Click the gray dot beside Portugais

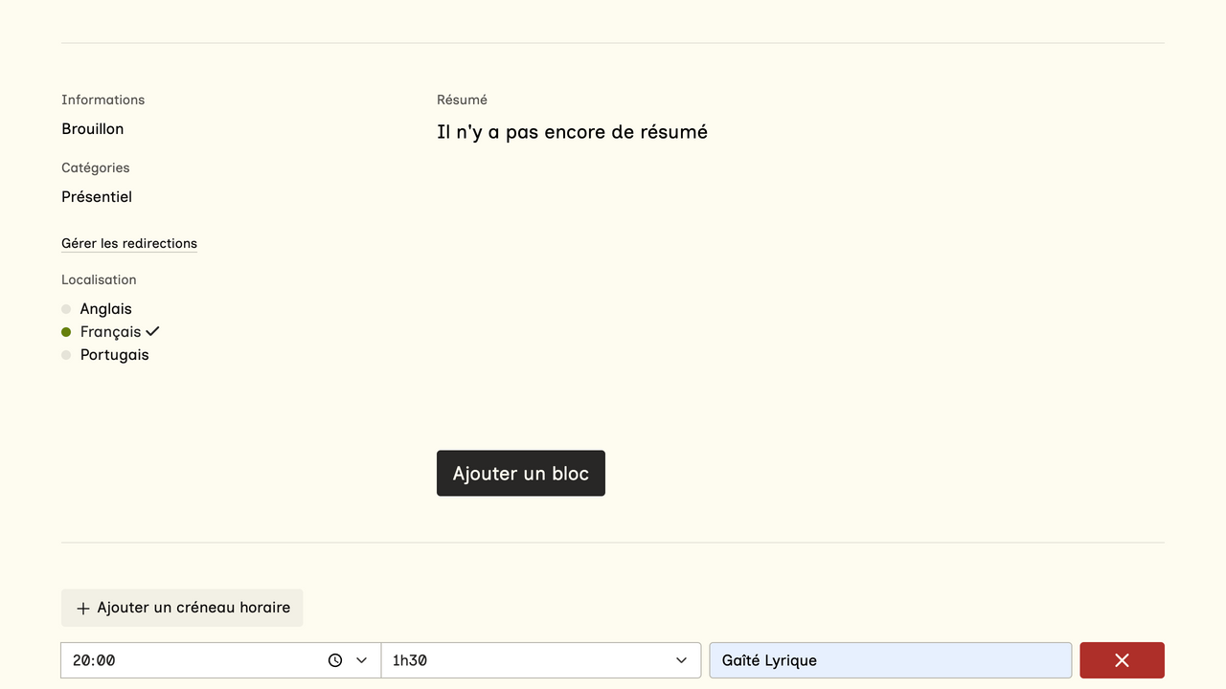(66, 355)
